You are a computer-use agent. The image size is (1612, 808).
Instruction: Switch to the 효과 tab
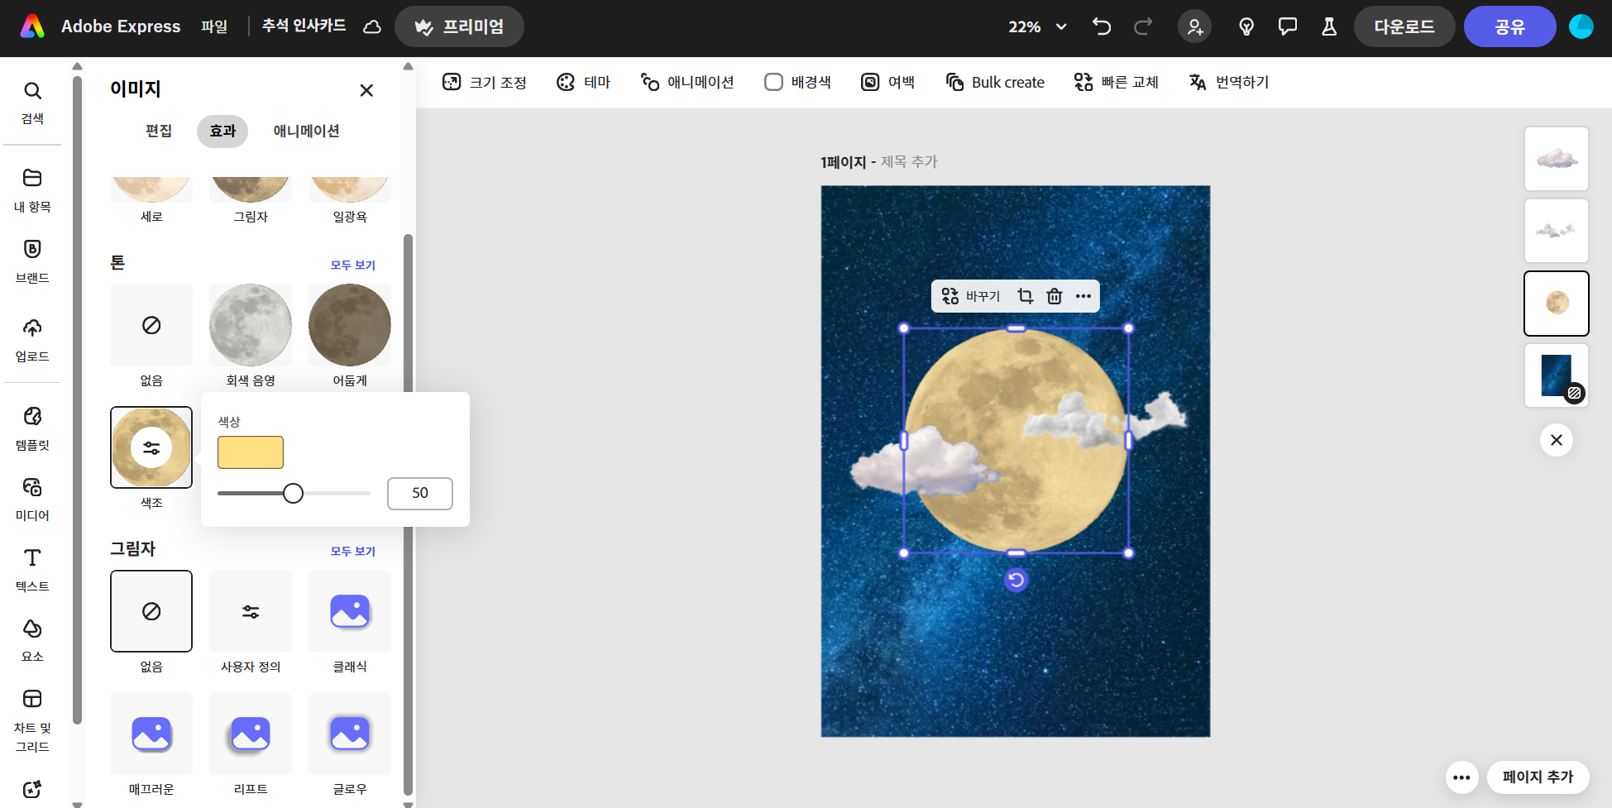click(x=222, y=131)
